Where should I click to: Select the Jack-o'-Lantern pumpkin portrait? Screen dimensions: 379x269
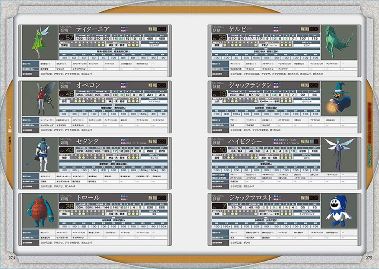(339, 98)
